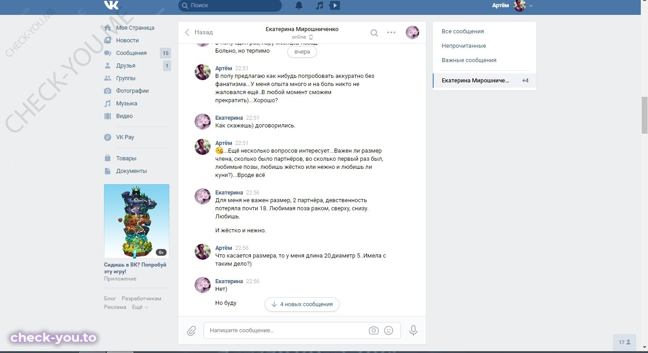
Task: Click the ruble icon beside VK Pay
Action: coord(108,137)
